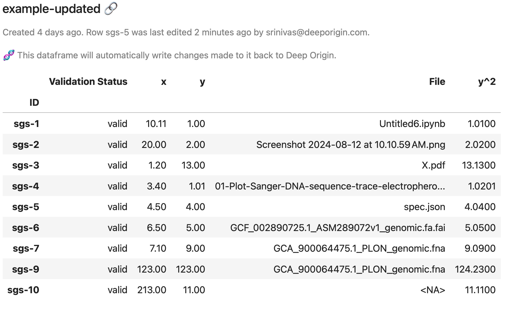The width and height of the screenshot is (517, 310).
Task: Click the Screenshot 2024-08-12 png file cell
Action: click(x=351, y=145)
